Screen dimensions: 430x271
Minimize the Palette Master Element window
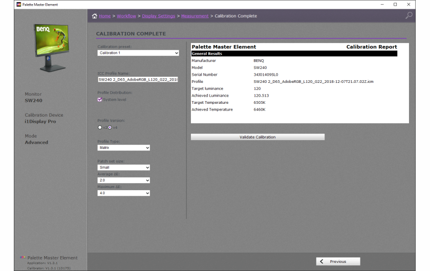382,5
